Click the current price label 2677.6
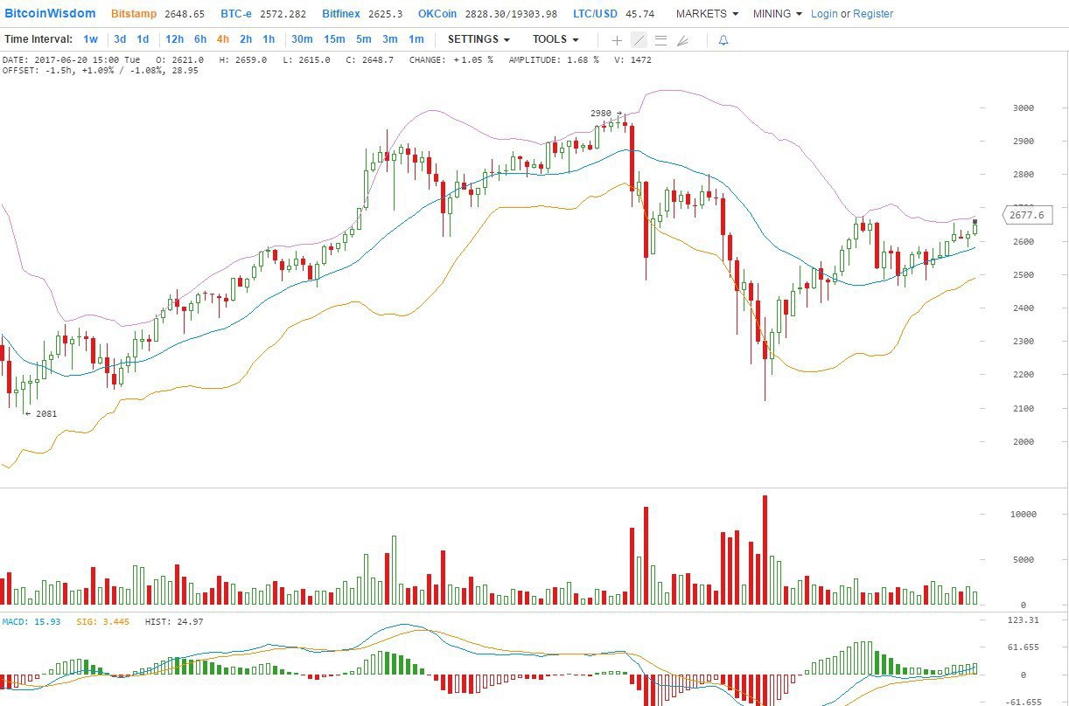 (x=1026, y=215)
